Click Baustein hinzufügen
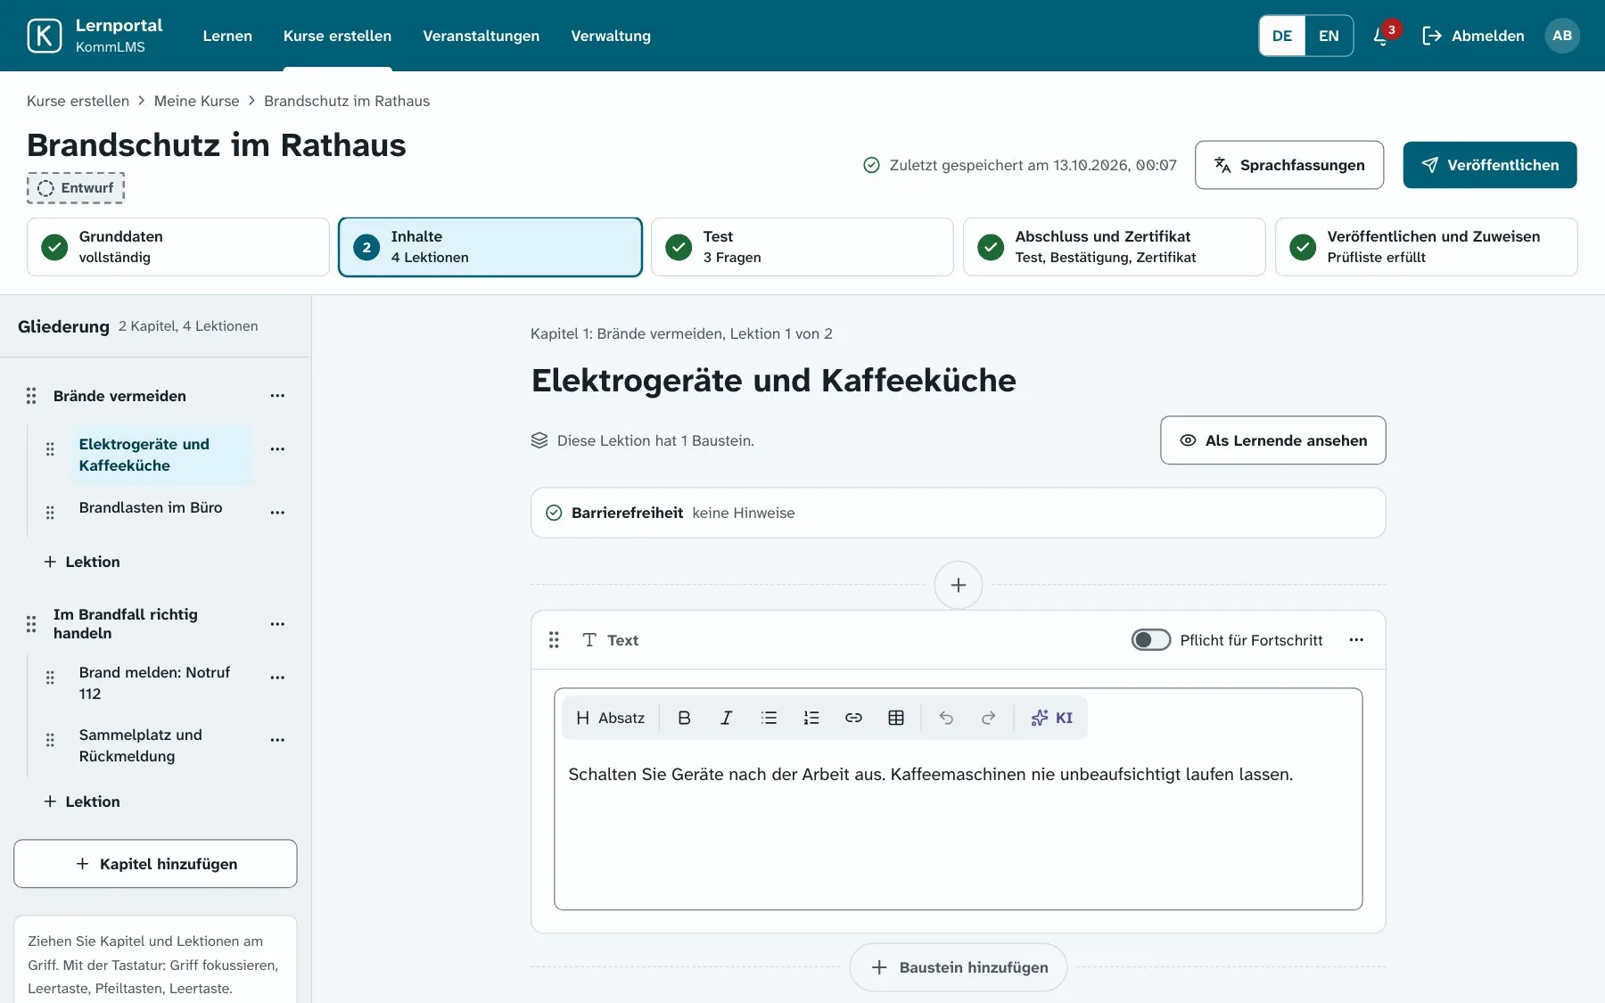 point(958,967)
